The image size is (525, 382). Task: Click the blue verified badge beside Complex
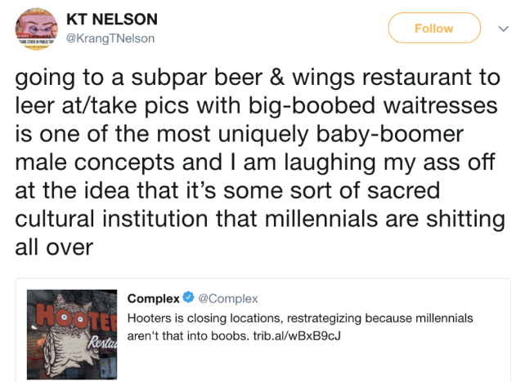coord(189,297)
